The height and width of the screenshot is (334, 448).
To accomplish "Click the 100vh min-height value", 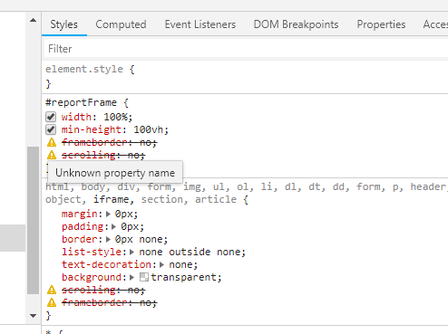I will pyautogui.click(x=149, y=129).
